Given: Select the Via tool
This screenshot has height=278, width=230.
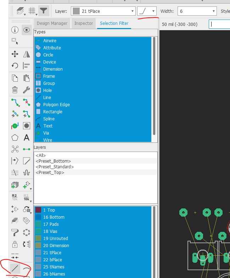Looking at the screenshot, I should 15,126.
